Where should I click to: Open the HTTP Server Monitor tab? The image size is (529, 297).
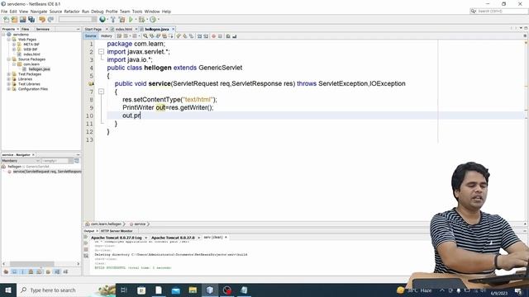pyautogui.click(x=117, y=231)
